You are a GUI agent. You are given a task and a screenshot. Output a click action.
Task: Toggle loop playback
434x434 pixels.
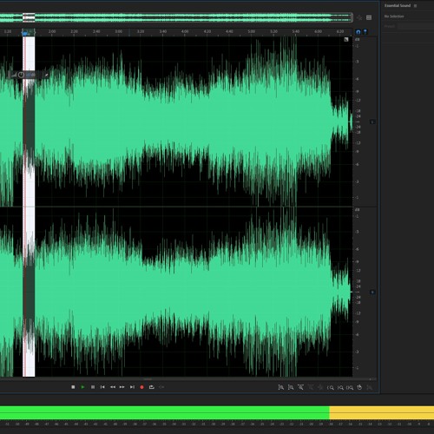[152, 387]
